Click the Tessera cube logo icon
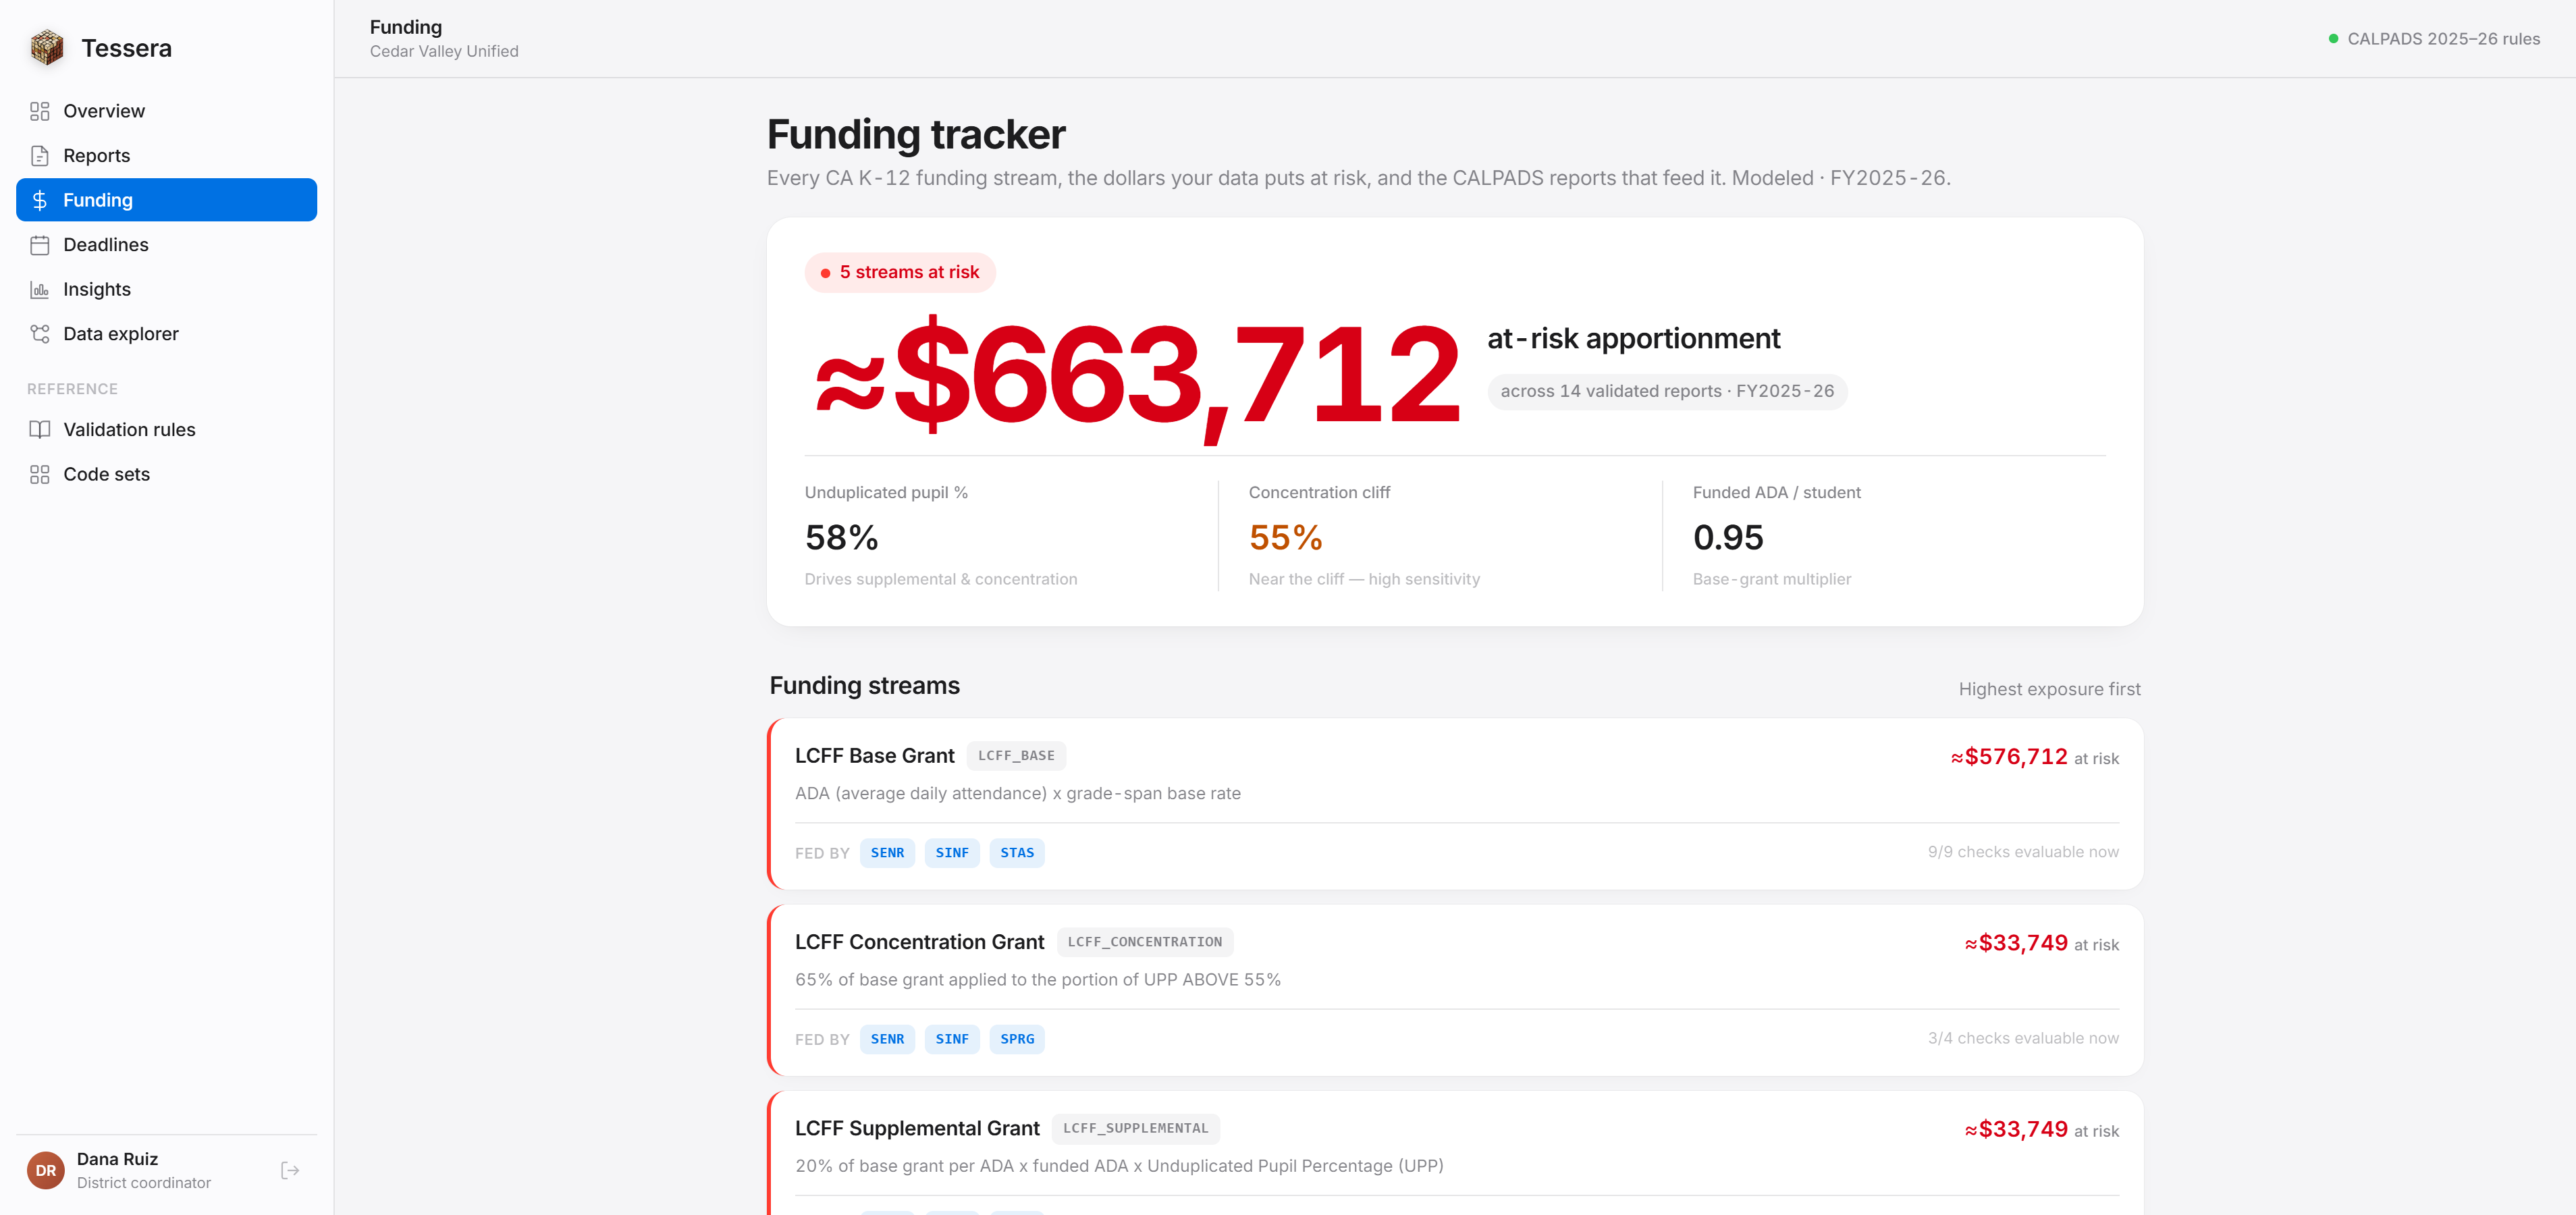Viewport: 2576px width, 1215px height. [x=47, y=48]
